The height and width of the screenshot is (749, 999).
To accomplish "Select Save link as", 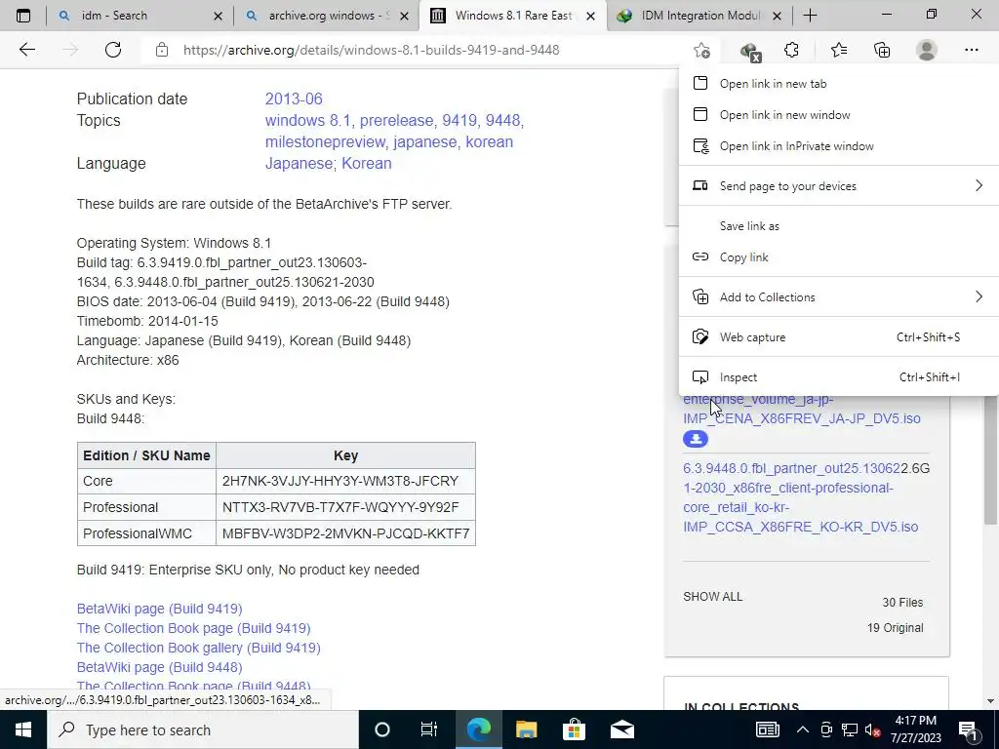I will point(838,226).
